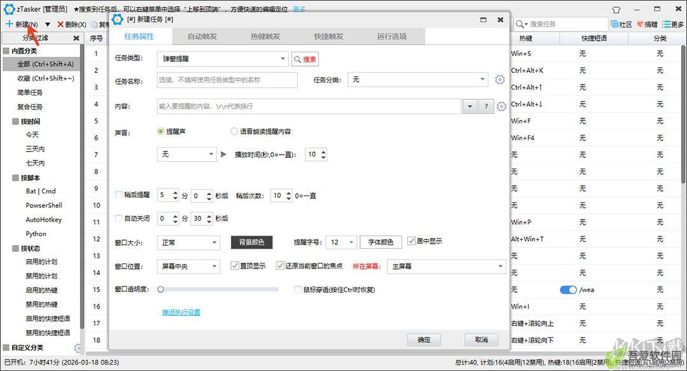Click the dialog logo icon in 新建任务 title
The image size is (687, 371).
[118, 19]
